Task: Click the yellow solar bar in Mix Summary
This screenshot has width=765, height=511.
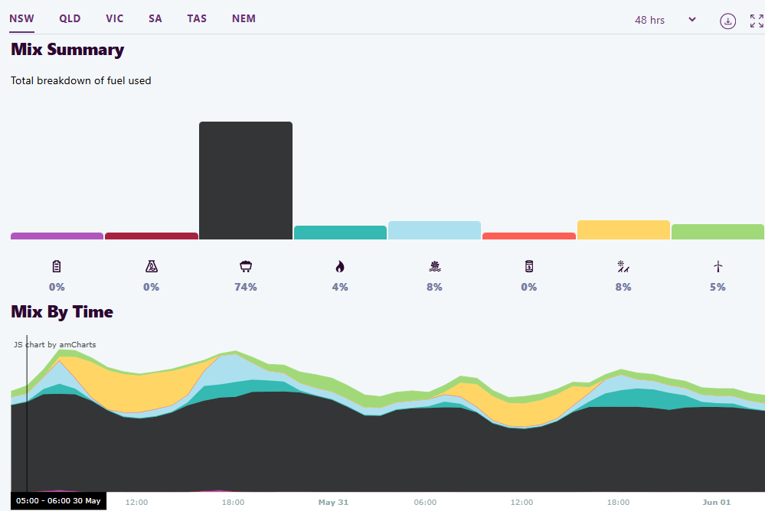Action: 623,230
